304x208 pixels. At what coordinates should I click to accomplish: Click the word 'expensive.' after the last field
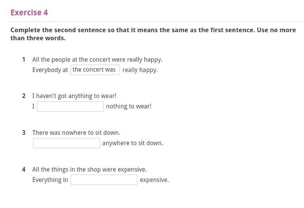154,180
